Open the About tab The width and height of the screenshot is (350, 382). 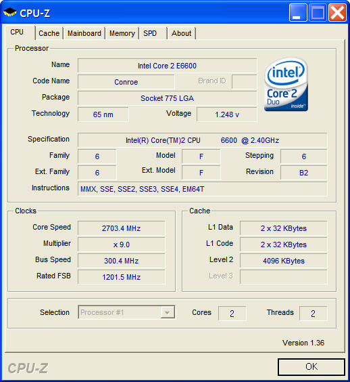[182, 33]
